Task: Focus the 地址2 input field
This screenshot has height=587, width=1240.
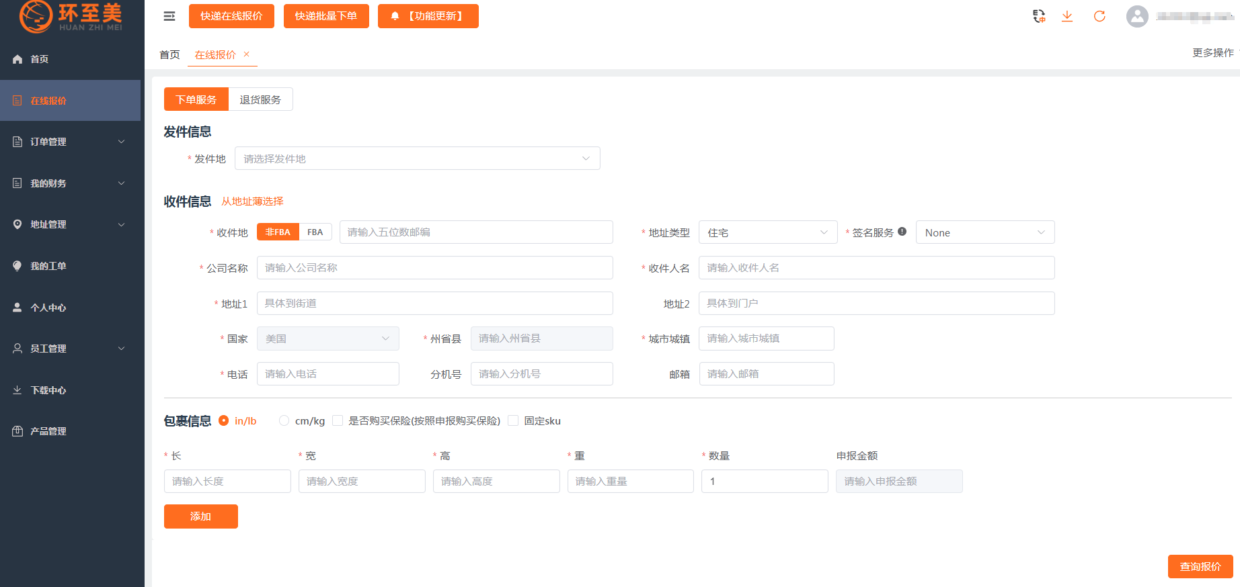Action: pos(877,303)
